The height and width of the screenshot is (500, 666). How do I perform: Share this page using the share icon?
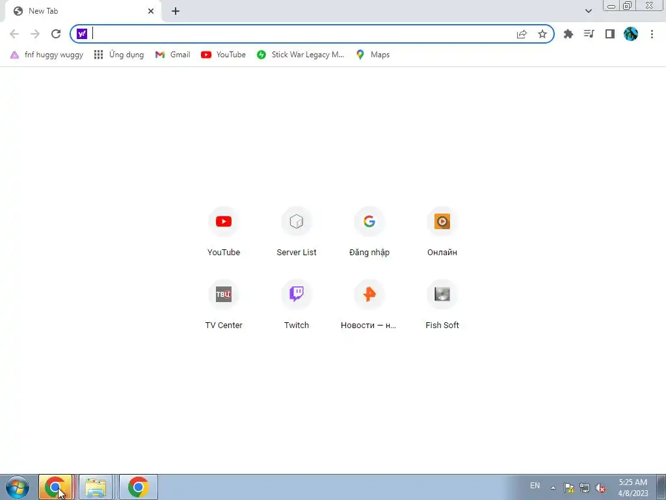click(522, 34)
